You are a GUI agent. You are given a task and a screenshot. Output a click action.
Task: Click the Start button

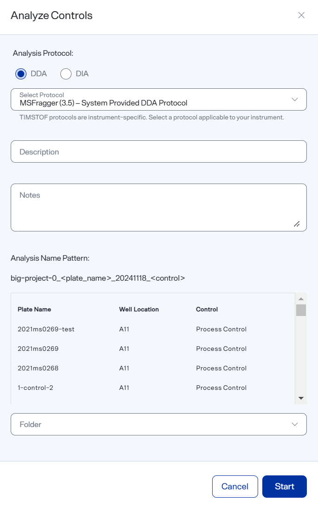pos(285,486)
